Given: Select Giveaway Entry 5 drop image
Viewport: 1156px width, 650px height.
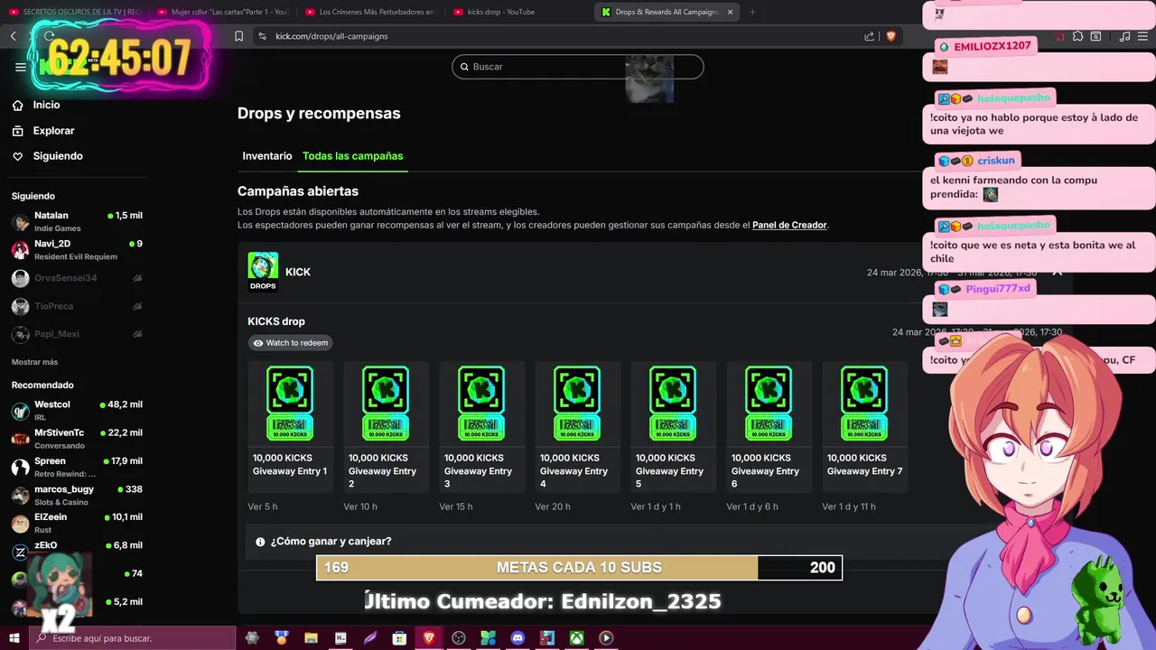Looking at the screenshot, I should coord(673,403).
